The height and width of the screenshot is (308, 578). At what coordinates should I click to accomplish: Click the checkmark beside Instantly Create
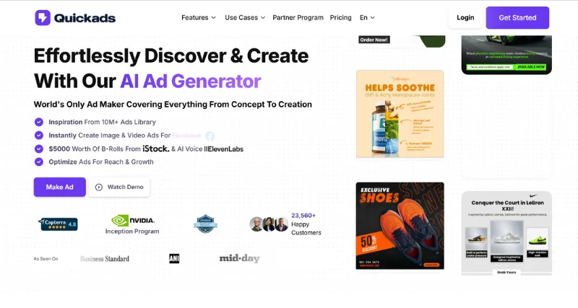(x=39, y=135)
